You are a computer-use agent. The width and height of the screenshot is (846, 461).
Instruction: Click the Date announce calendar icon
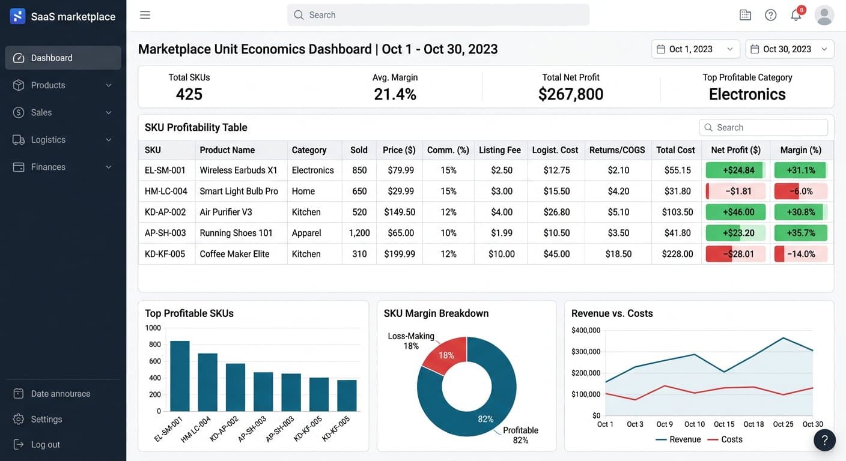point(19,394)
